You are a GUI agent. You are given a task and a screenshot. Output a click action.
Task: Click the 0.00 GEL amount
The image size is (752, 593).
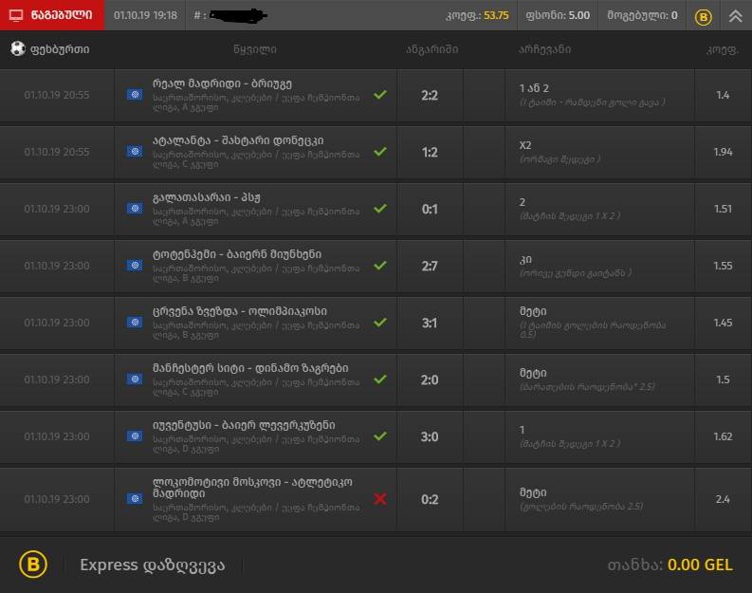coord(700,565)
